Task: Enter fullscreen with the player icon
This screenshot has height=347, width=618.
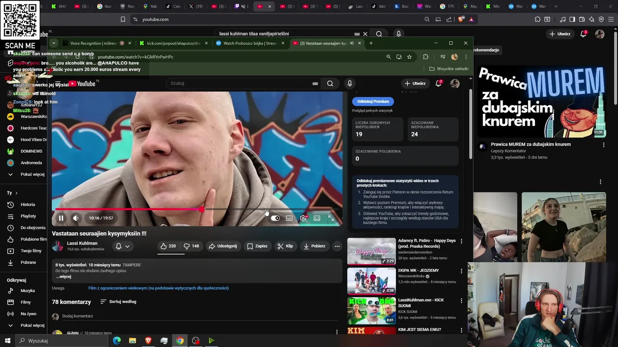Action: tap(331, 218)
